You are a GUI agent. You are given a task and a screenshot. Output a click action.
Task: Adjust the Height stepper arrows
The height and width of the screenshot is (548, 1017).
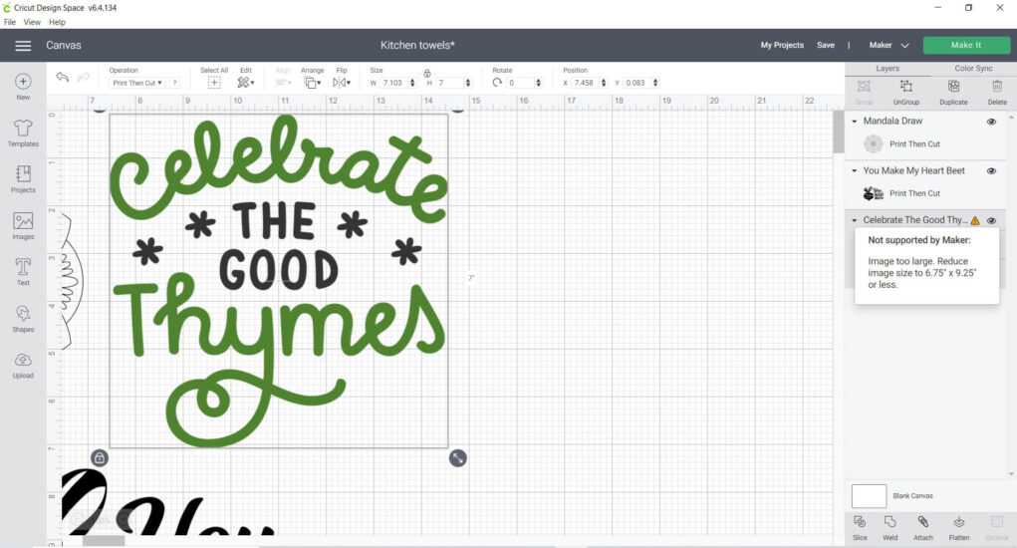click(467, 83)
